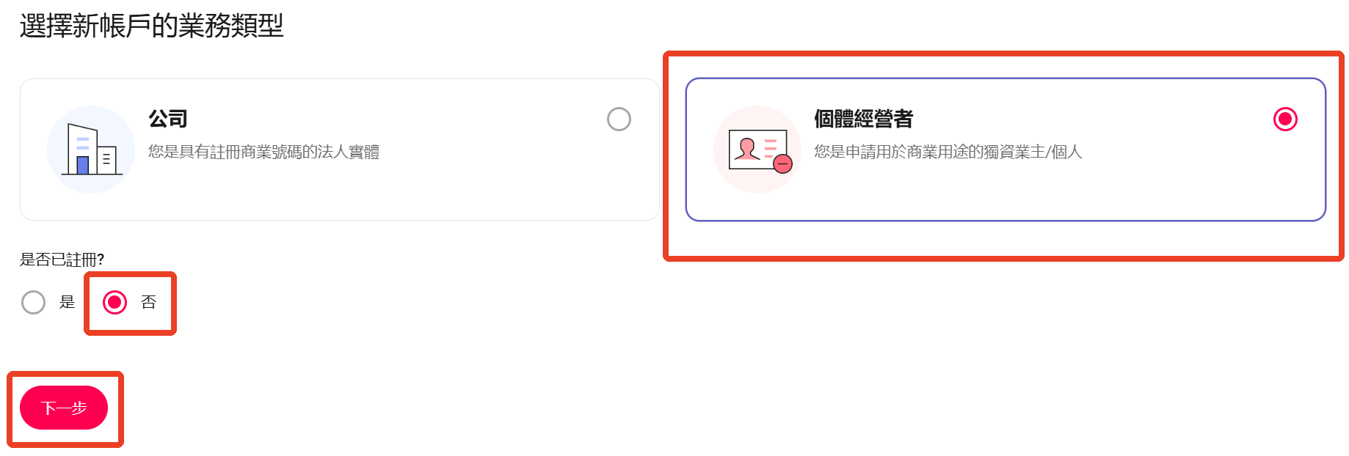This screenshot has height=456, width=1349.
Task: Click the red minus badge on ID card
Action: click(x=783, y=163)
